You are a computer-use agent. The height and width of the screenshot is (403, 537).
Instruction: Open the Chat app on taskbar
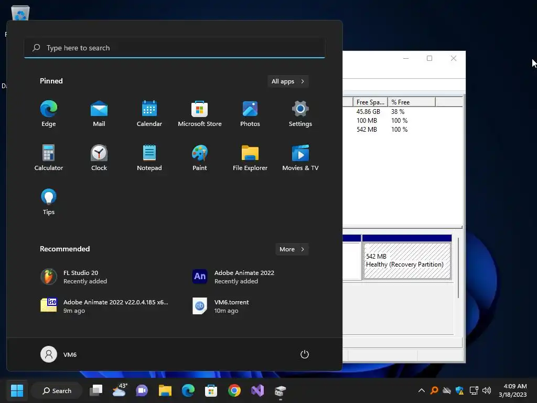[x=142, y=390]
